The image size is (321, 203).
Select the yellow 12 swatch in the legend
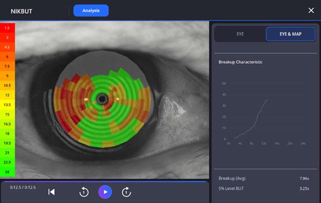point(7,95)
